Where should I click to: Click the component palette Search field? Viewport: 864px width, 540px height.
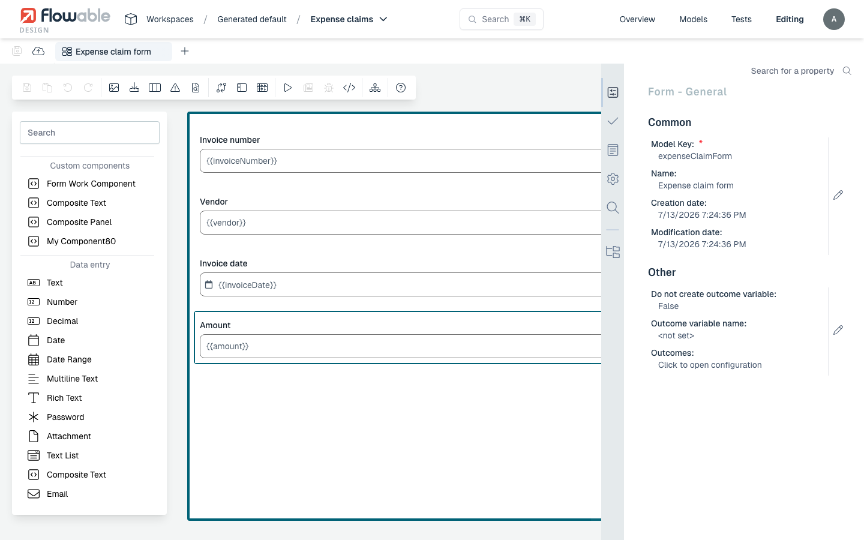coord(89,133)
